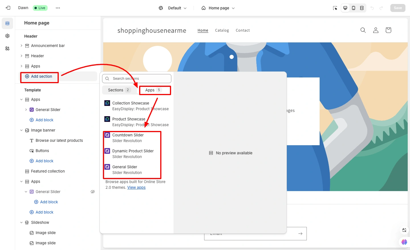This screenshot has height=250, width=410.
Task: Exit the theme editor via back icon
Action: point(8,8)
